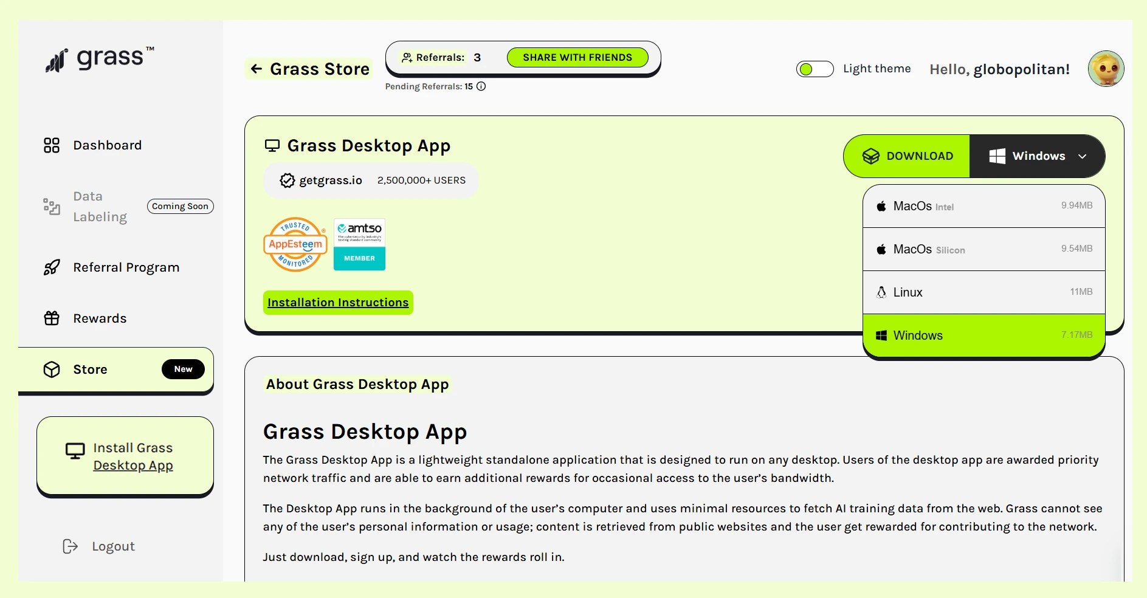Click the Linux penguin icon
1147x598 pixels.
(881, 292)
